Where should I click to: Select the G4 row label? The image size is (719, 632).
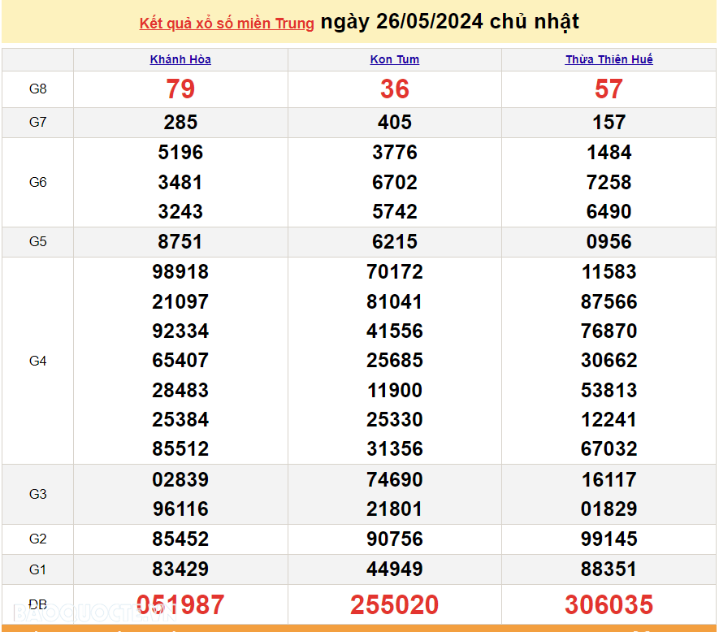pyautogui.click(x=38, y=361)
